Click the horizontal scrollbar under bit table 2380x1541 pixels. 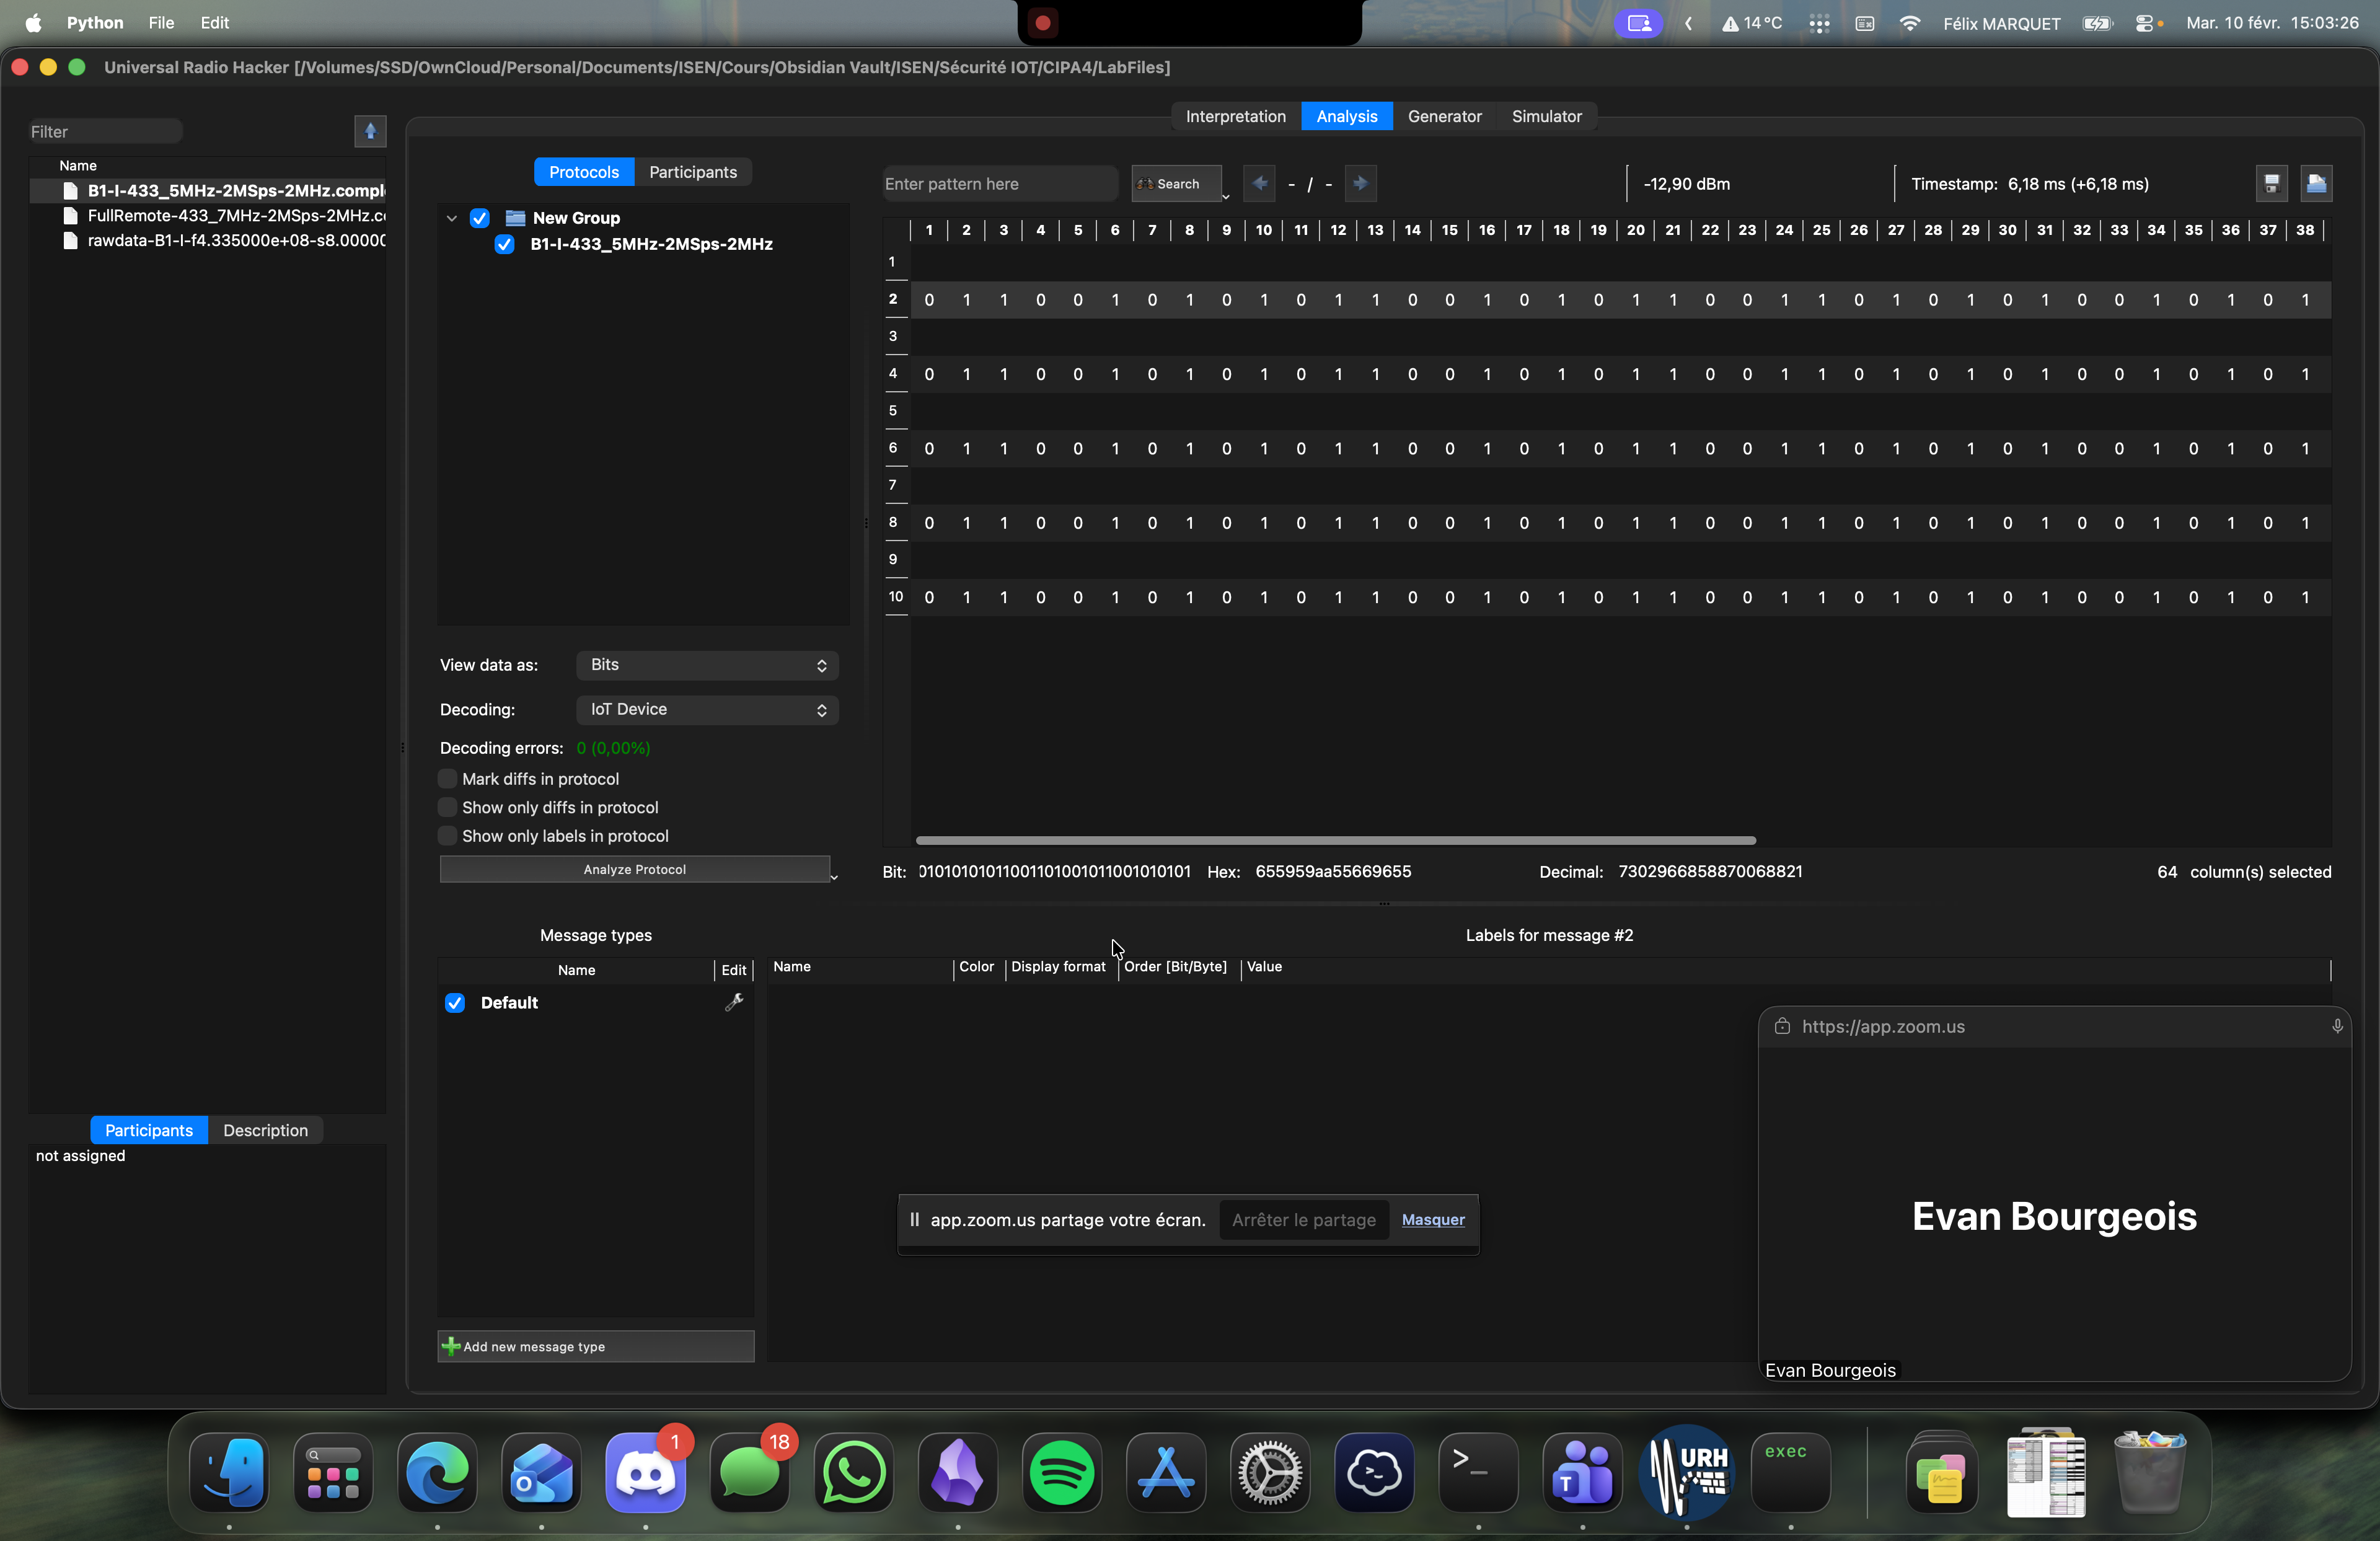tap(1335, 840)
